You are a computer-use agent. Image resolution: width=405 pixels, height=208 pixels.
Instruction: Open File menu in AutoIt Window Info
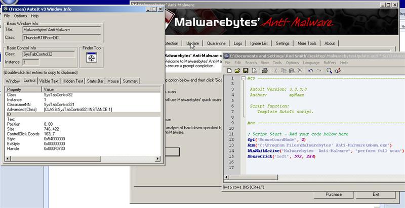coord(7,16)
